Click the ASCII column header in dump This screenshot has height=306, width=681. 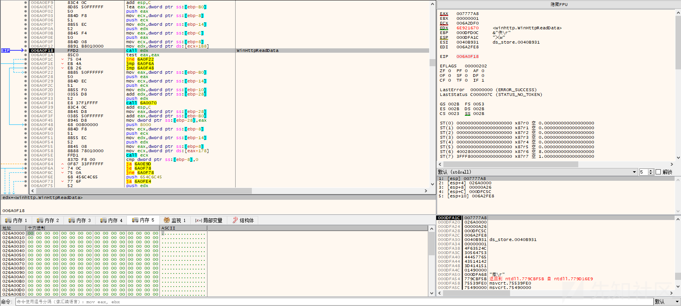click(x=184, y=228)
